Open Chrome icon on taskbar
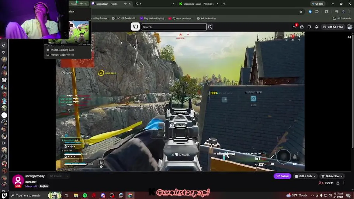The height and width of the screenshot is (199, 354). pos(130,195)
